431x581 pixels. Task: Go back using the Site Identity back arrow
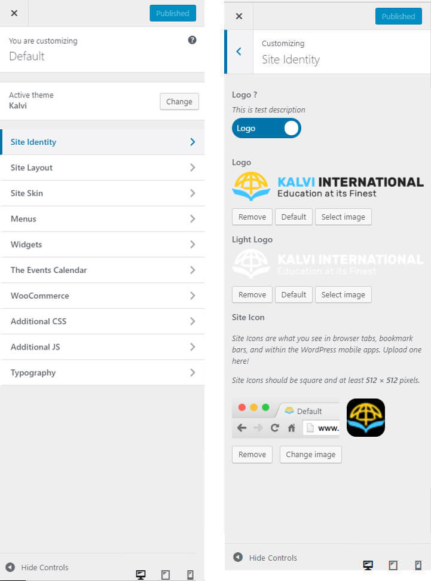point(239,51)
